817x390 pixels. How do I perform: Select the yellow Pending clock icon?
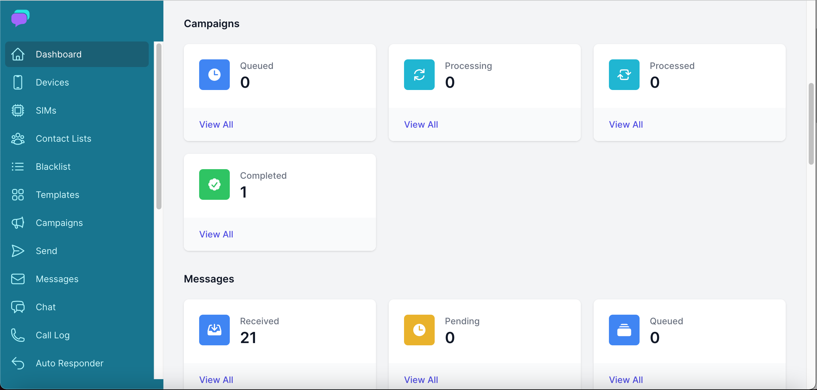coord(419,330)
